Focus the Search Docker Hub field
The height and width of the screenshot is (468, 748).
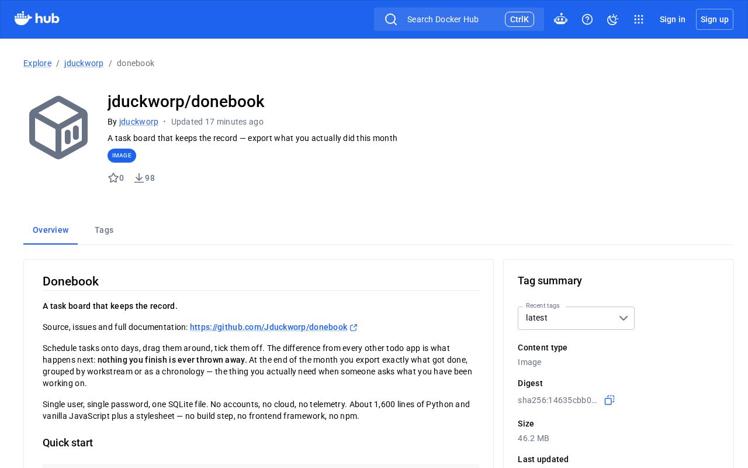[459, 19]
